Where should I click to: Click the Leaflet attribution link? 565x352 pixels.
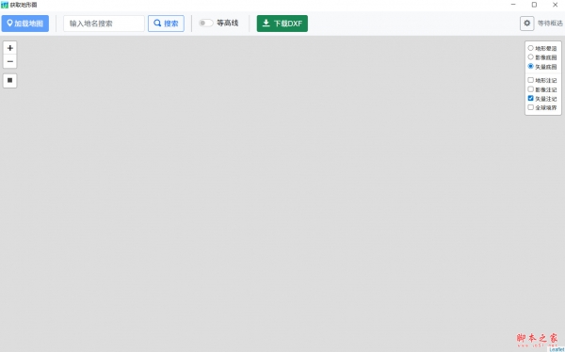(557, 349)
